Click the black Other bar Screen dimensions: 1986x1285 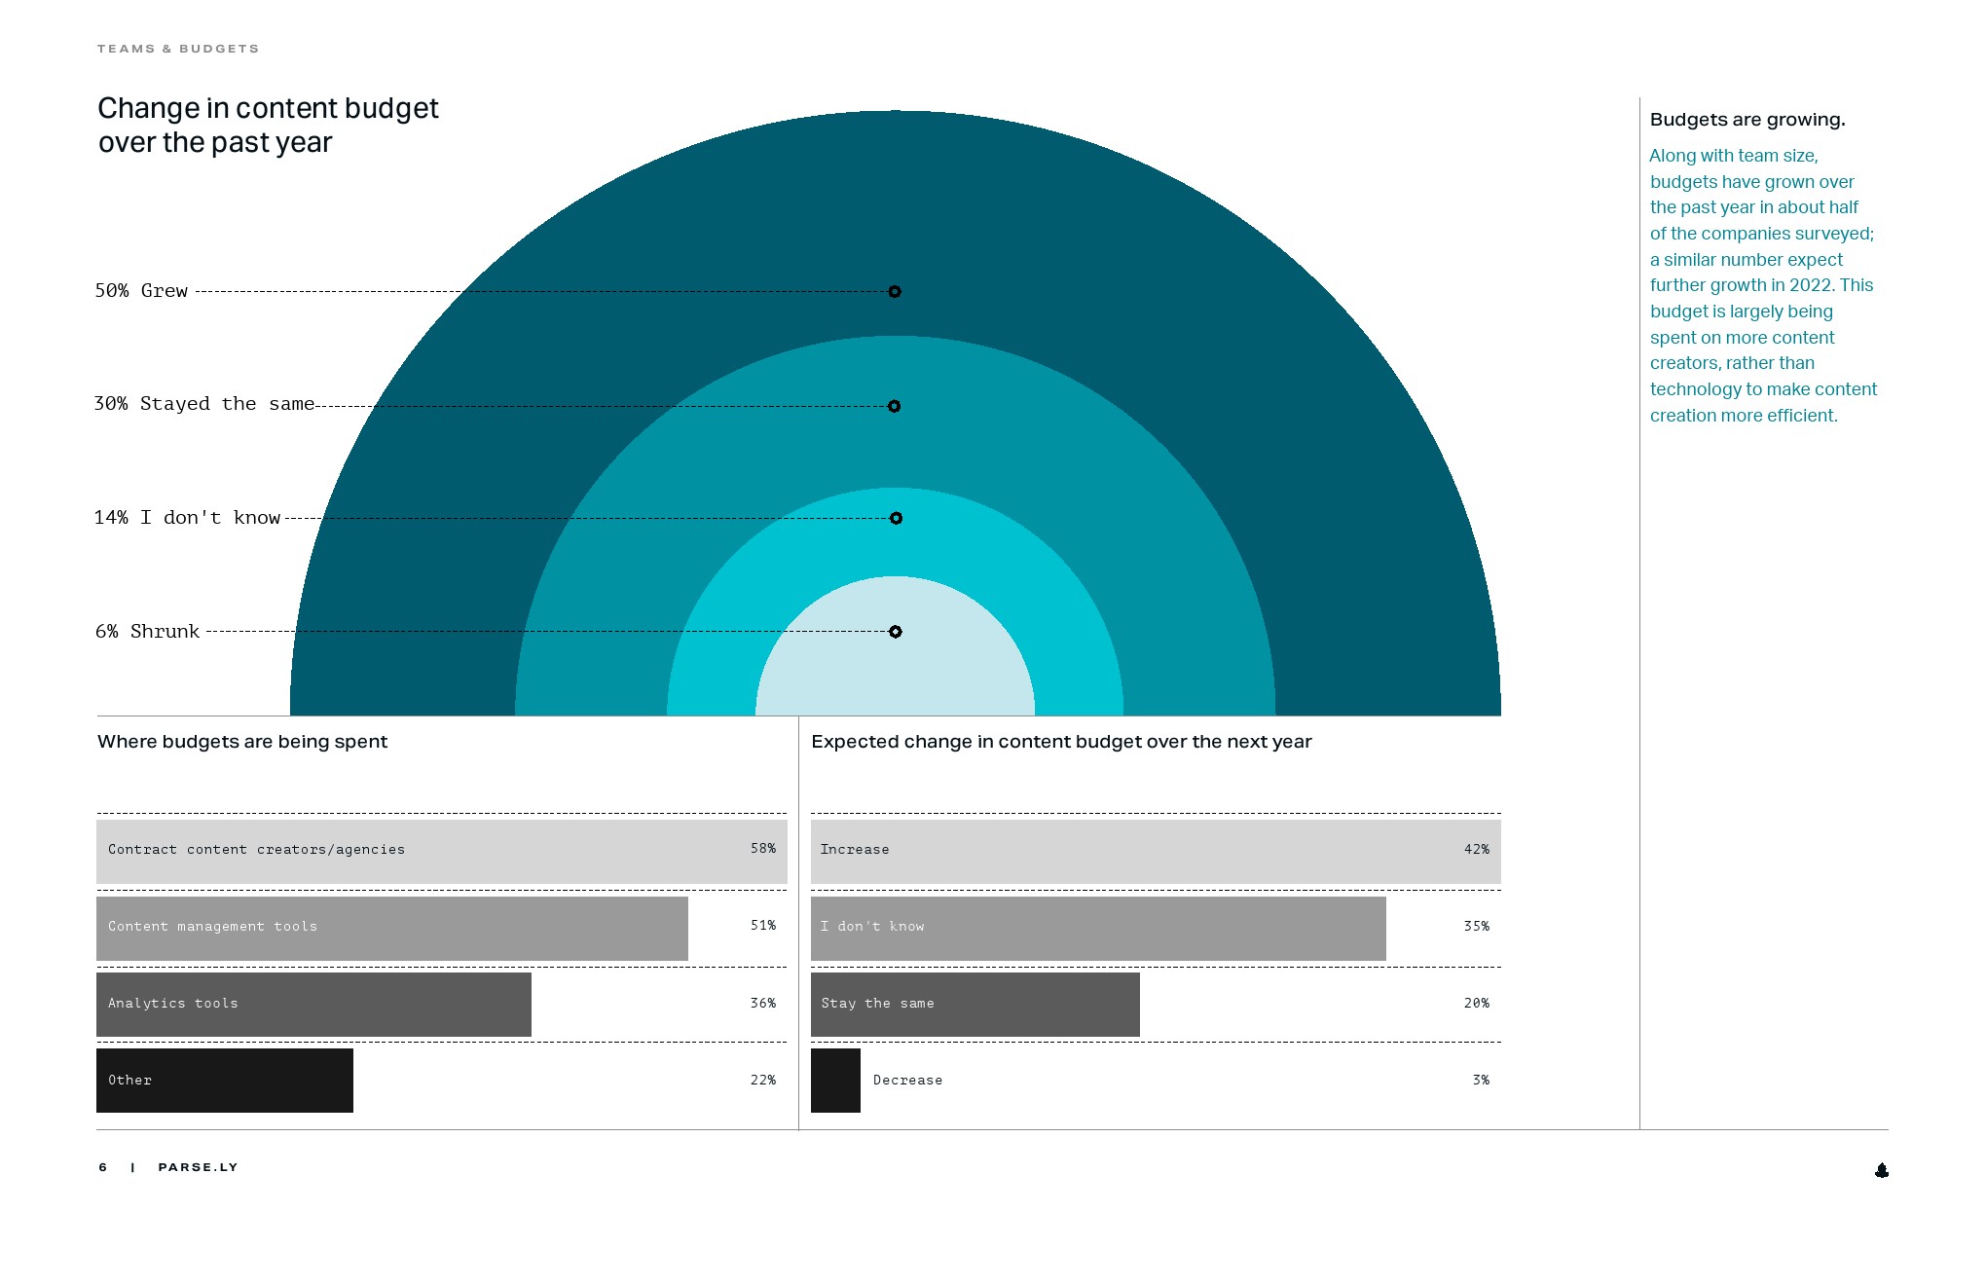pos(224,1081)
